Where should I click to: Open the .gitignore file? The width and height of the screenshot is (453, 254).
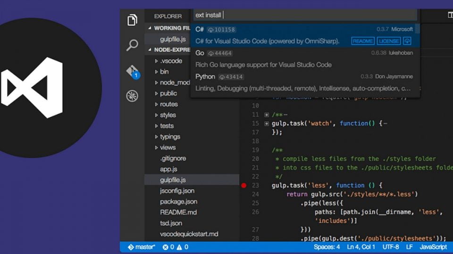point(173,159)
